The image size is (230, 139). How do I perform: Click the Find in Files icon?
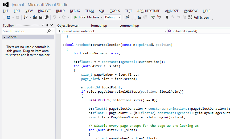pos(128,17)
